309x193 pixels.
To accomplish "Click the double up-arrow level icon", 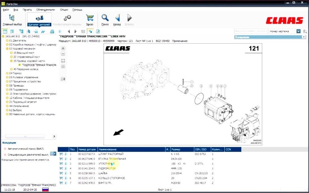I will click(x=28, y=31).
